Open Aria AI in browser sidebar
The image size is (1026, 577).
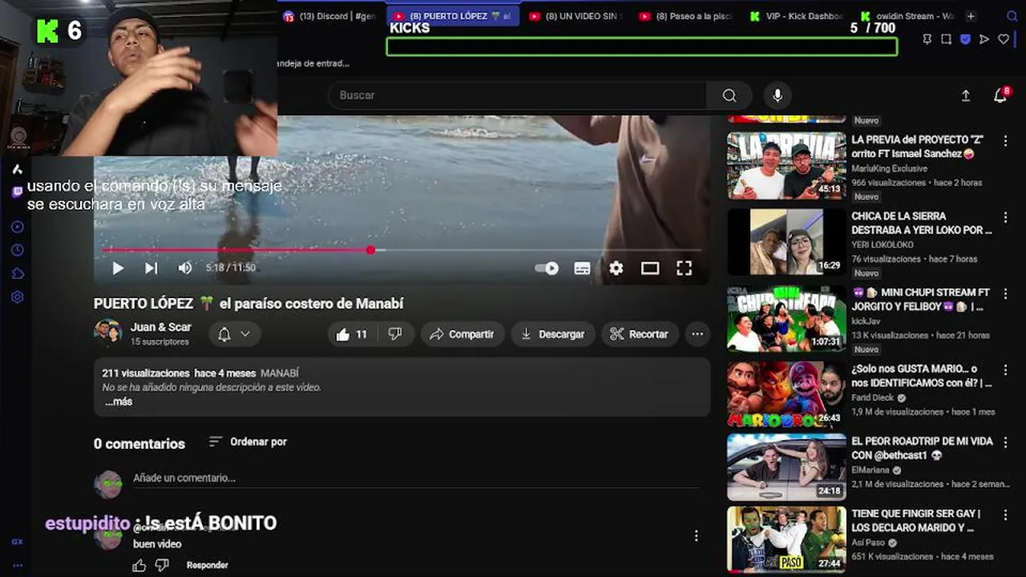click(x=17, y=169)
